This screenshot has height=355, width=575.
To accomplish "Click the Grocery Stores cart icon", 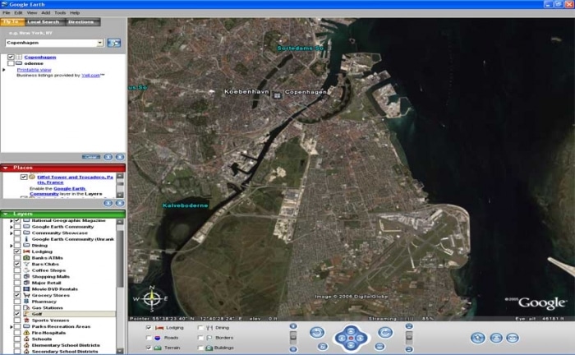I will 27,294.
